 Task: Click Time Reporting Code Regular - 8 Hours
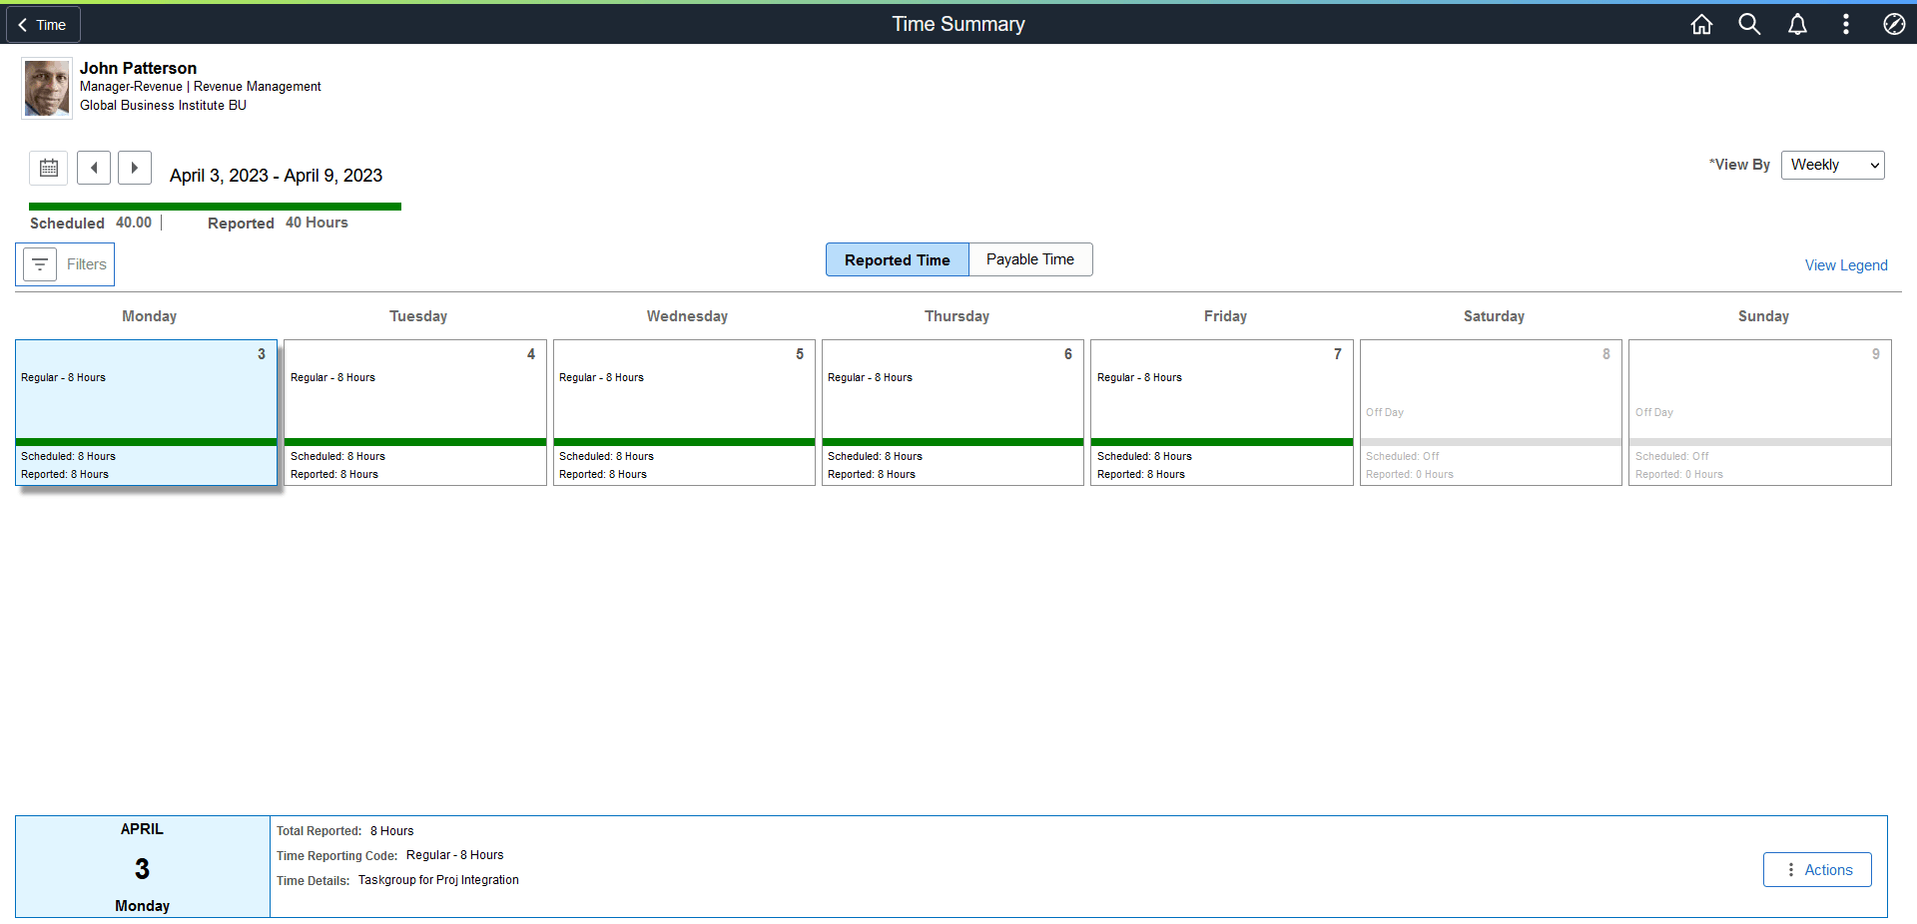454,855
